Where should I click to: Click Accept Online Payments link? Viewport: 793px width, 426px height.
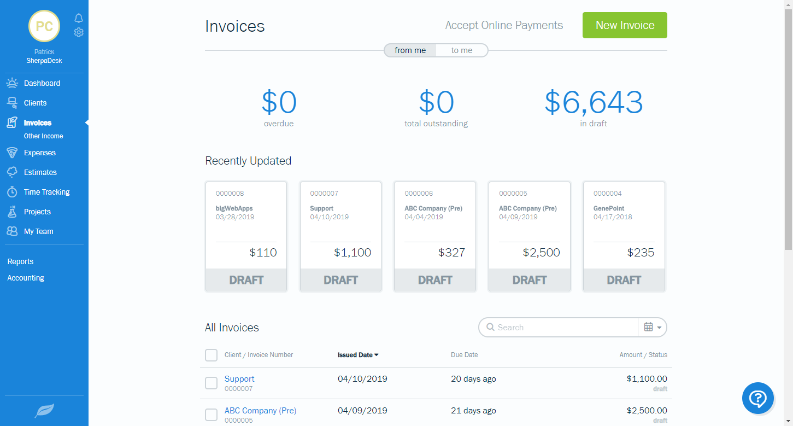pyautogui.click(x=504, y=25)
